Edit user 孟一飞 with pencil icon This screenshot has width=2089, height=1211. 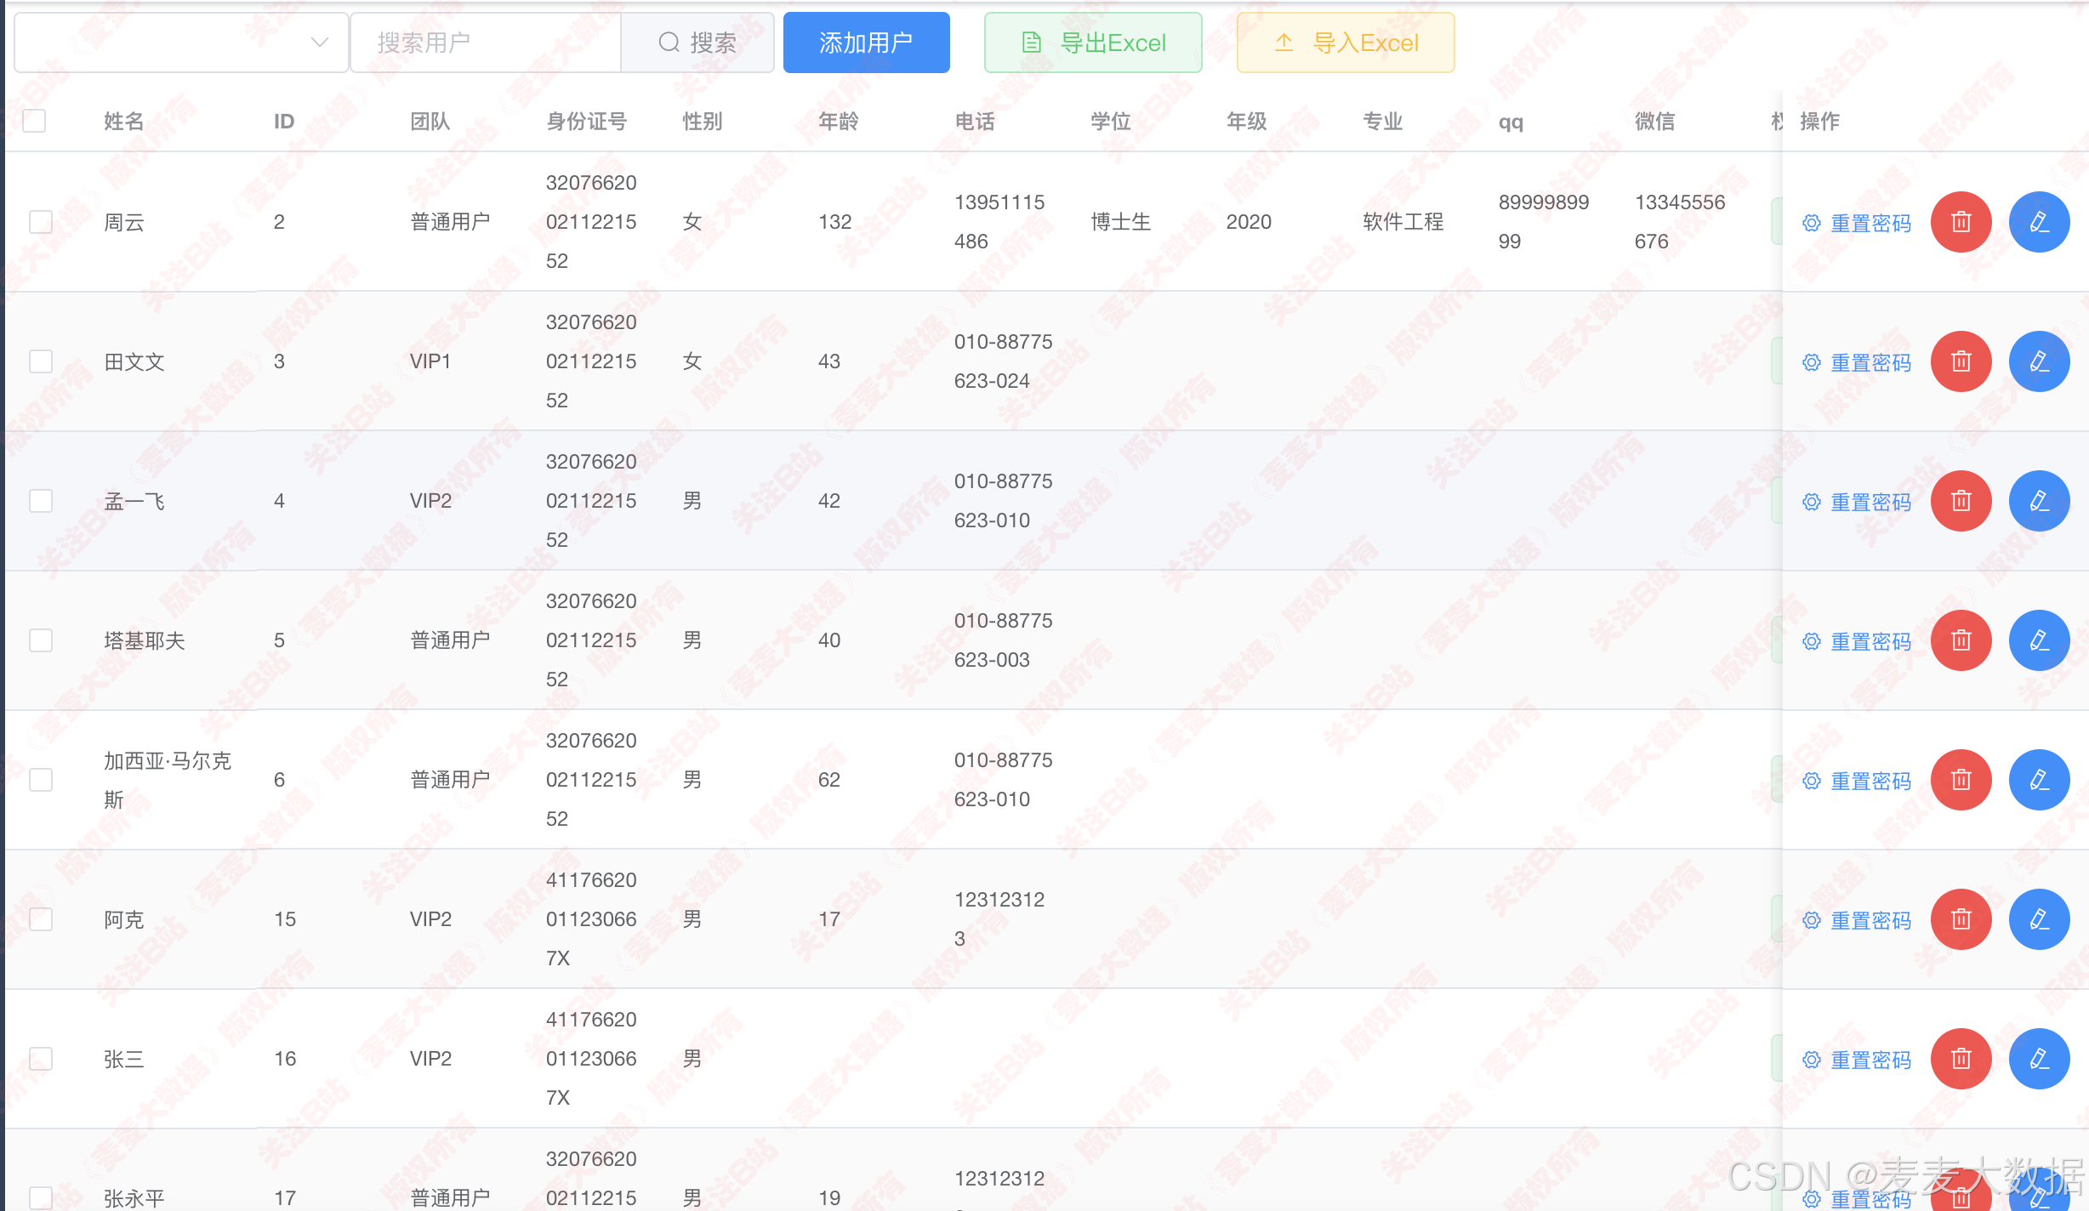point(2039,501)
